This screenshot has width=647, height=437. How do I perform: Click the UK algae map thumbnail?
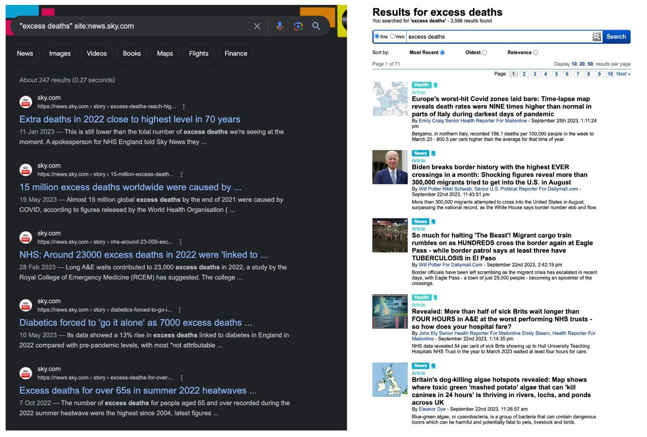(390, 380)
